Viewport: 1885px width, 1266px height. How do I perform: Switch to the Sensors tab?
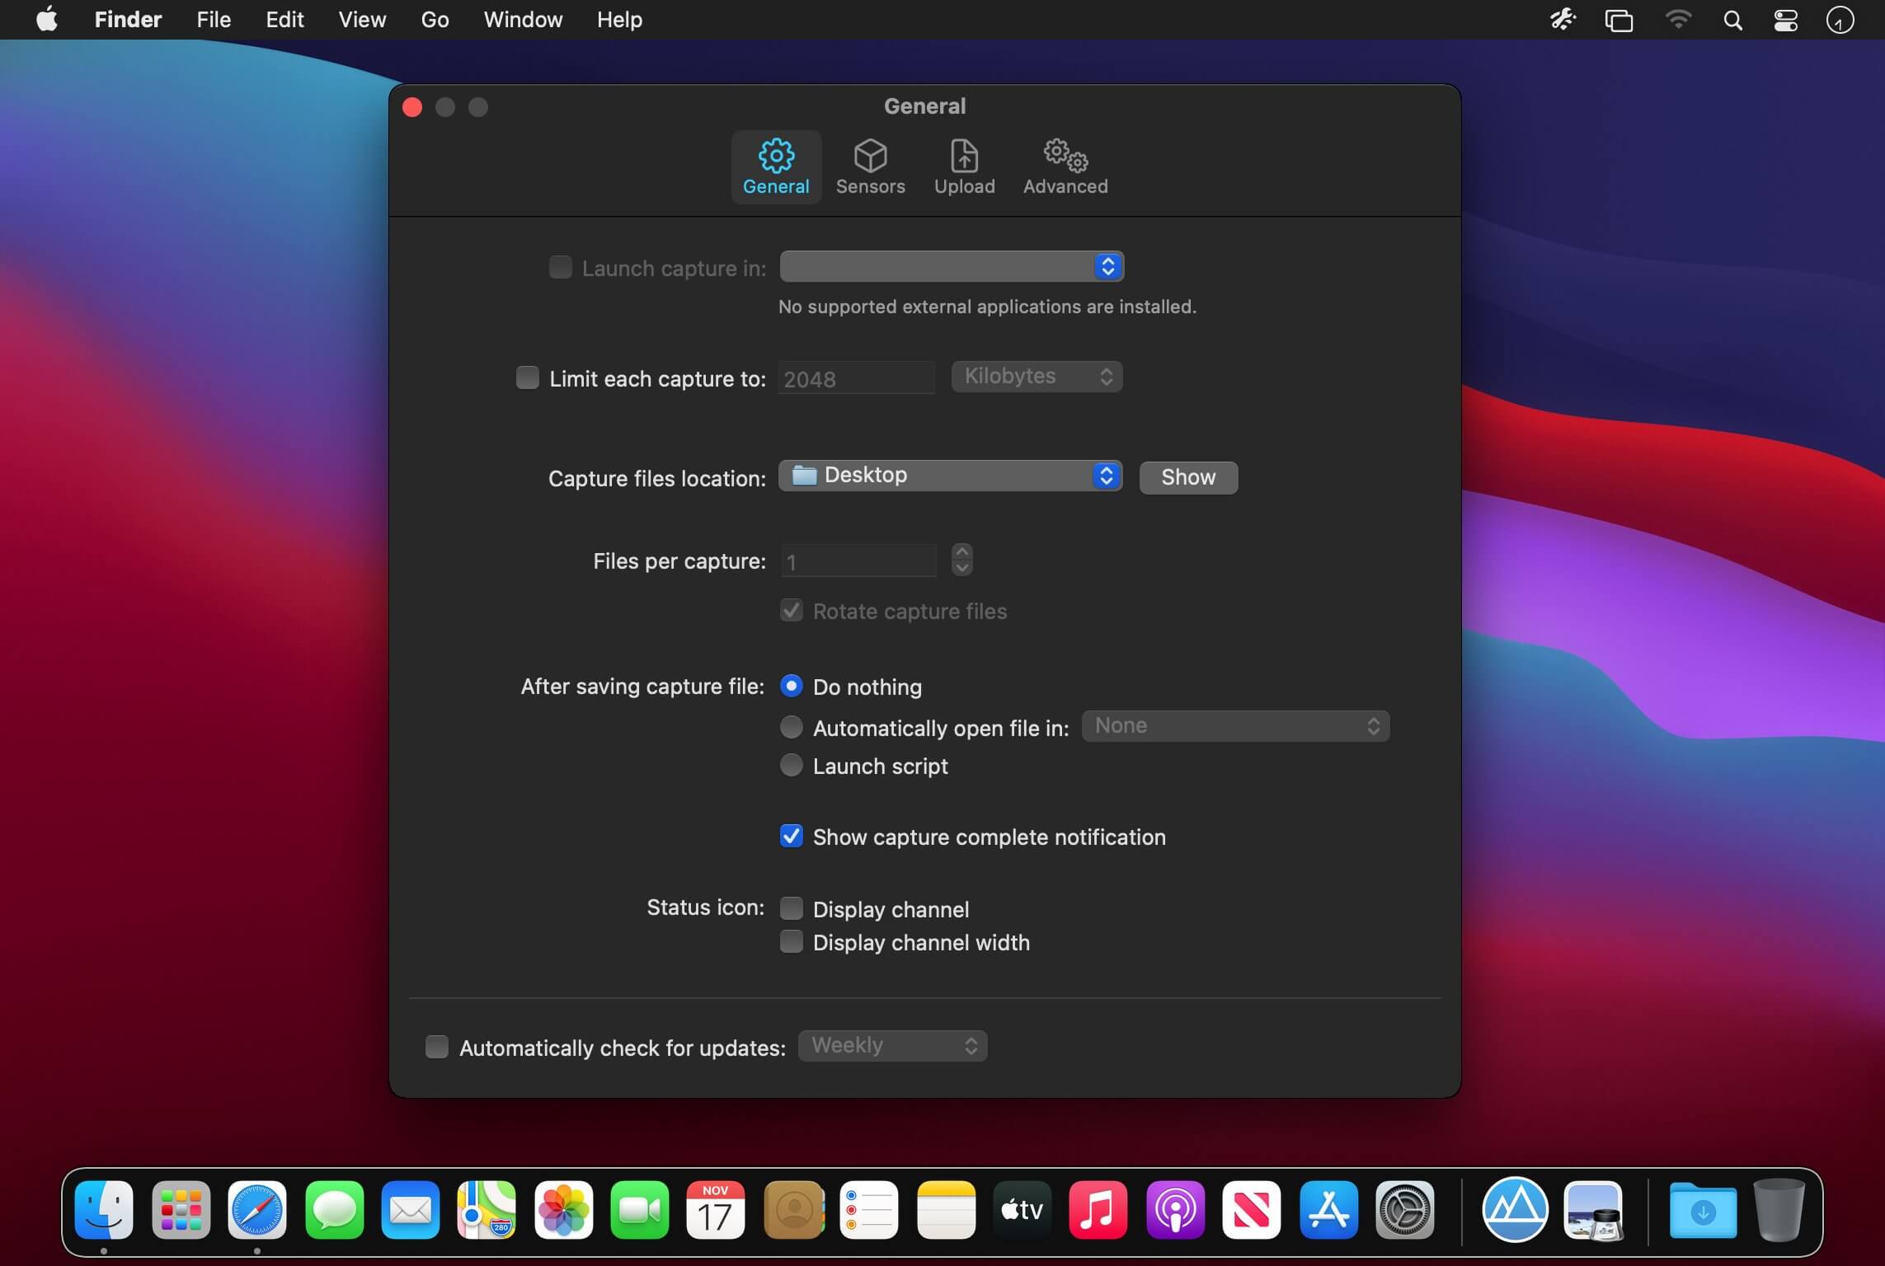pyautogui.click(x=871, y=166)
